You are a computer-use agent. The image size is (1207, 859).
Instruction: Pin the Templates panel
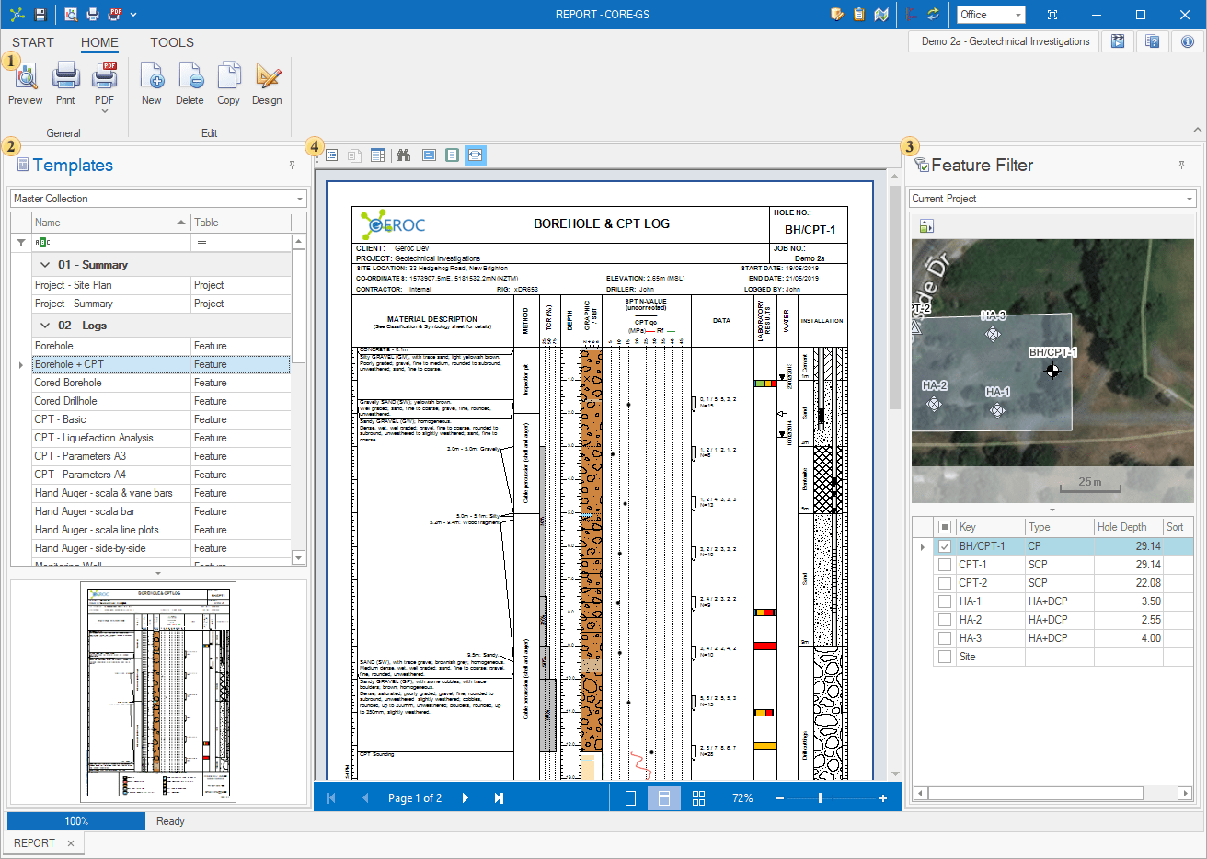coord(293,166)
